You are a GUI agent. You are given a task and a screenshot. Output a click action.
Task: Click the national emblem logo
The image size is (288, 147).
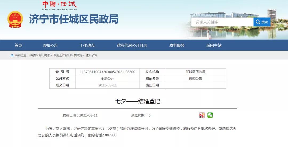tap(15, 19)
